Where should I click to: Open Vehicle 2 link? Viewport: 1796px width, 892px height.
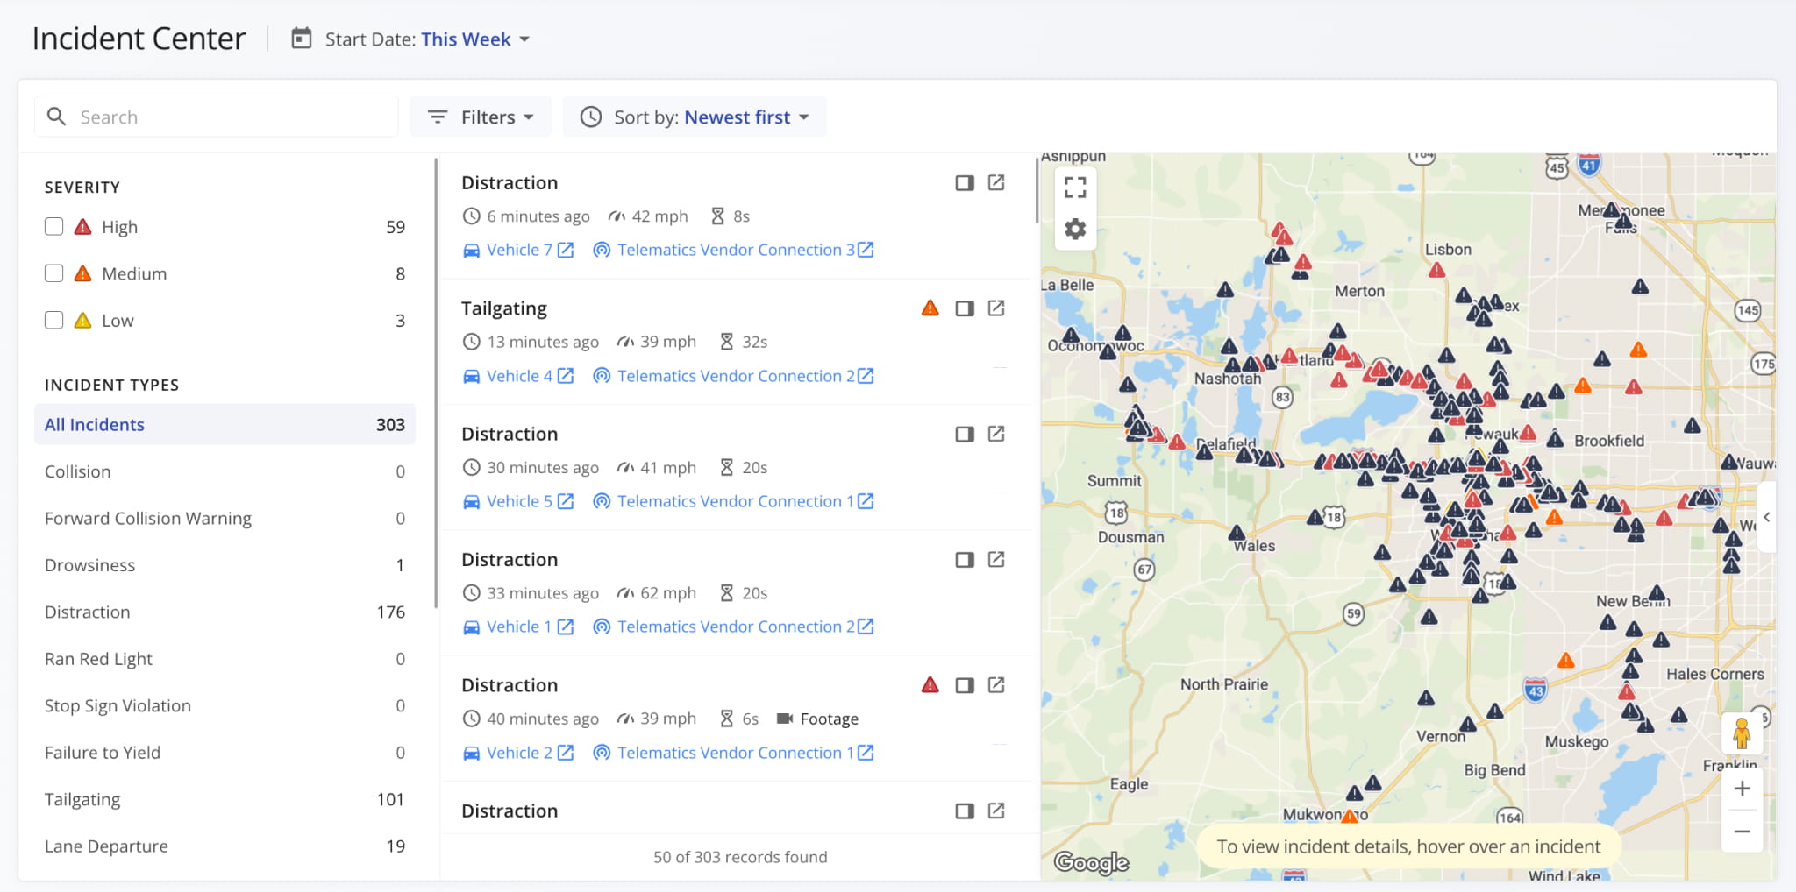pyautogui.click(x=518, y=753)
